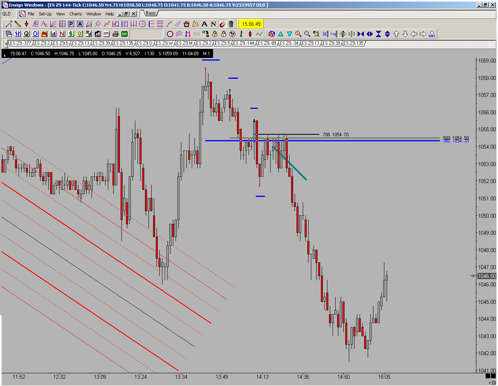Click the RESET chart icon
Viewport: 498px width, 386px height.
pos(432,34)
